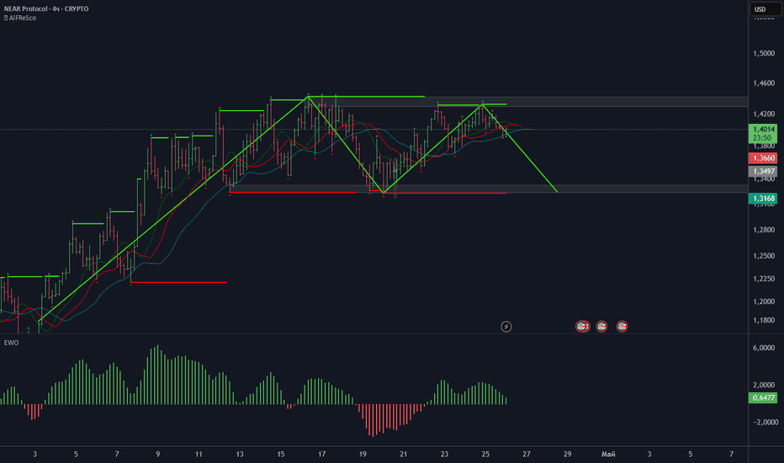Click date 25 on the time axis

pyautogui.click(x=485, y=455)
